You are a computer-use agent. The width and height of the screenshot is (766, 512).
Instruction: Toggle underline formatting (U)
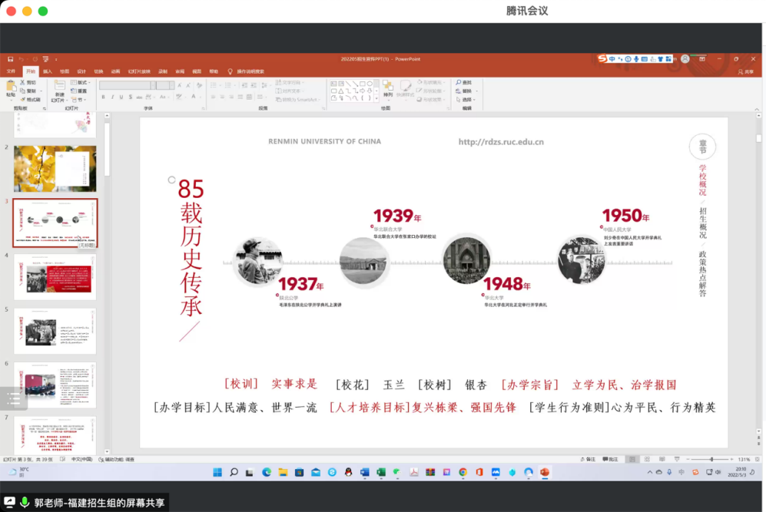[x=121, y=97]
